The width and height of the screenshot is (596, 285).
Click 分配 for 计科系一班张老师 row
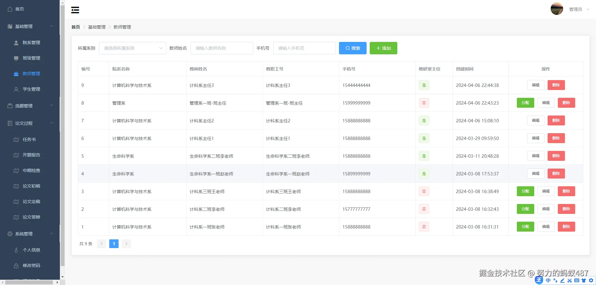tap(525, 227)
